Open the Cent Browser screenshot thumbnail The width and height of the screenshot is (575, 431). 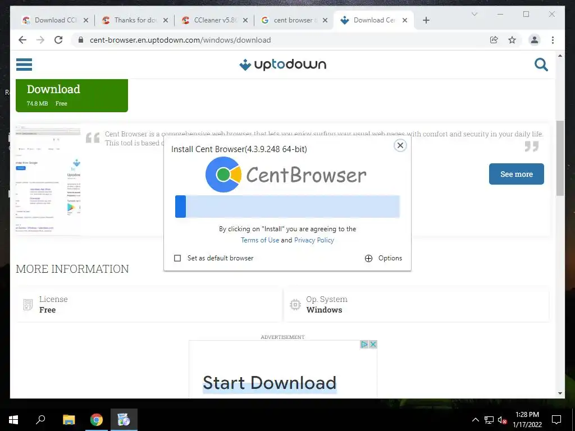pos(48,180)
